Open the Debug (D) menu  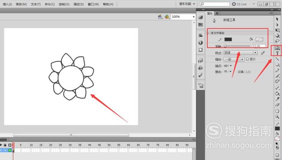[79, 4]
